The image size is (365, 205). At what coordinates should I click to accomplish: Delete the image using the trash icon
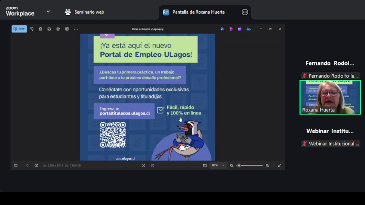click(x=40, y=29)
